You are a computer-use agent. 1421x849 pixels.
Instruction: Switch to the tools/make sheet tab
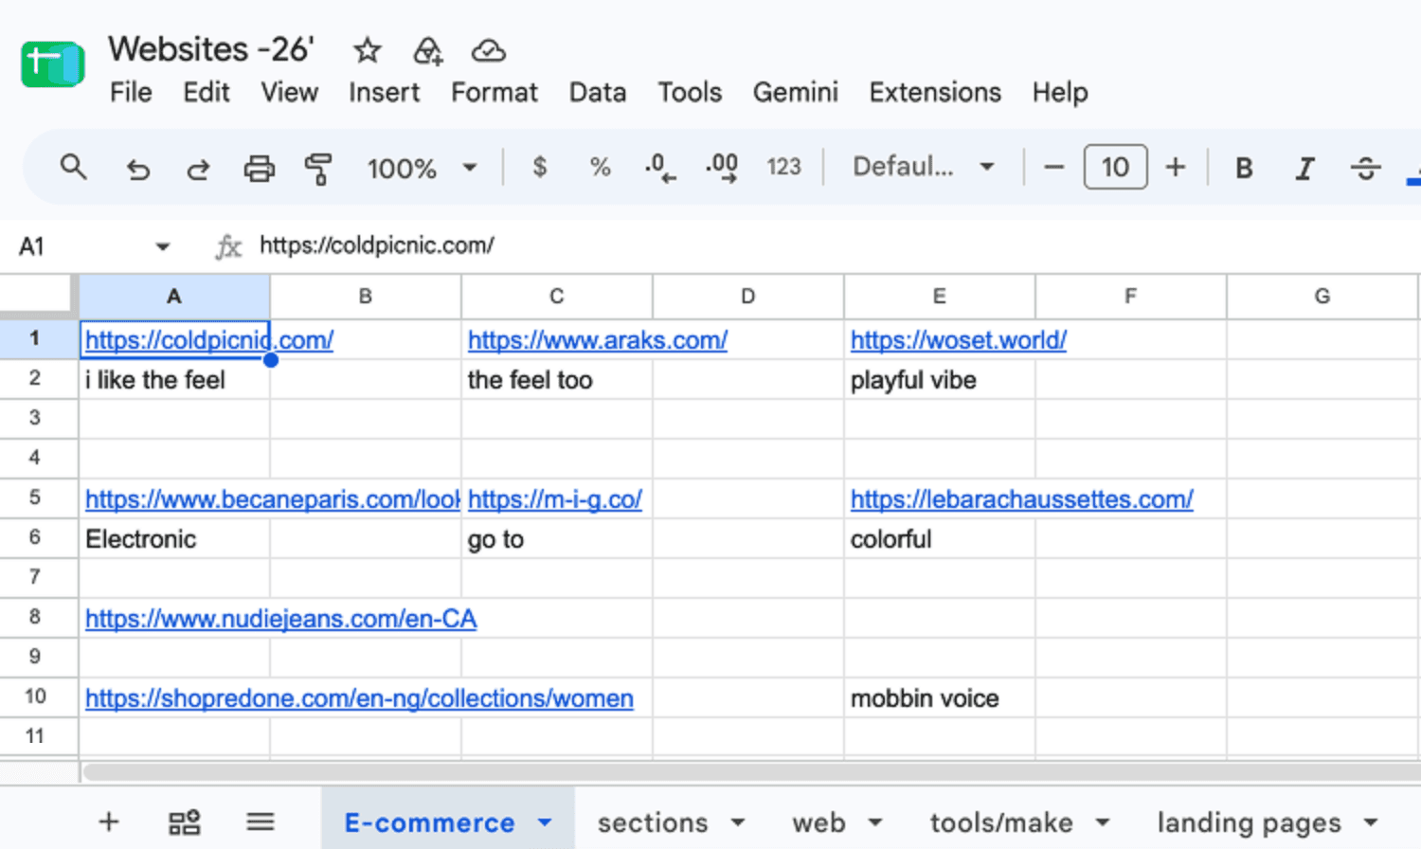(1001, 822)
